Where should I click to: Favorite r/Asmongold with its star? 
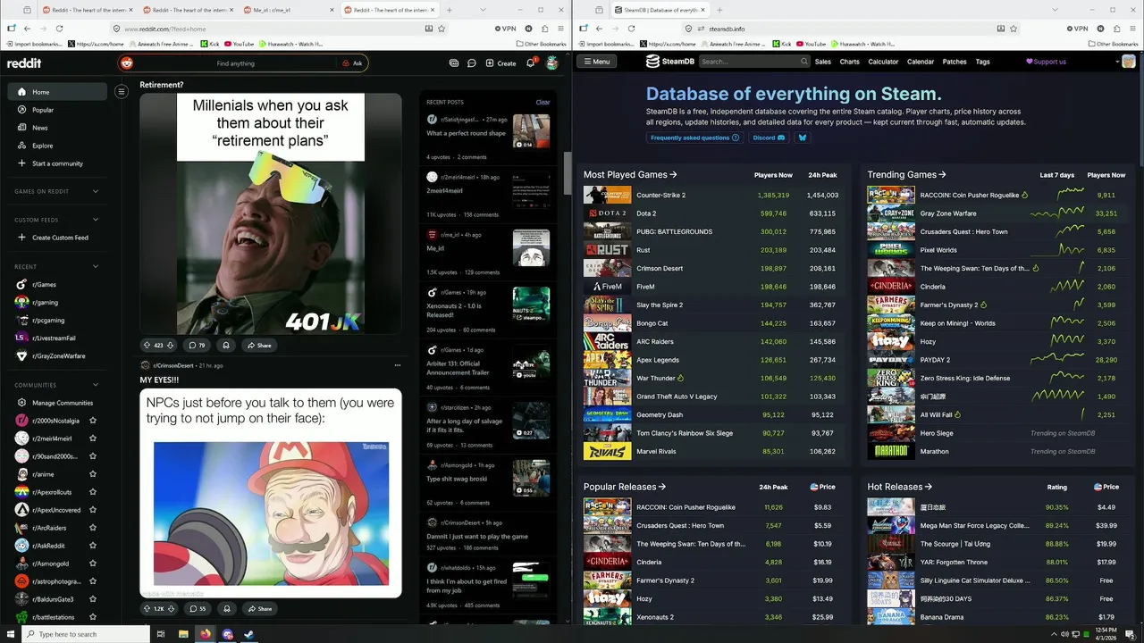(x=93, y=564)
